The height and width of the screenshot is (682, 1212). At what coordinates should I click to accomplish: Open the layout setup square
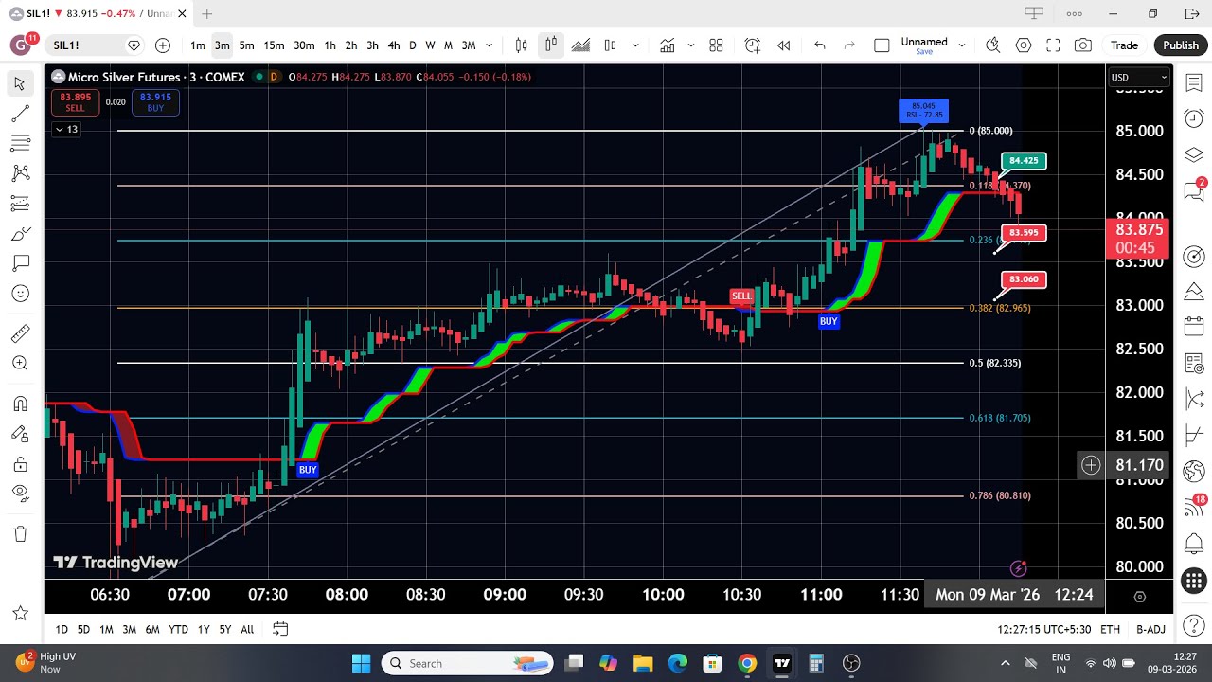click(882, 45)
